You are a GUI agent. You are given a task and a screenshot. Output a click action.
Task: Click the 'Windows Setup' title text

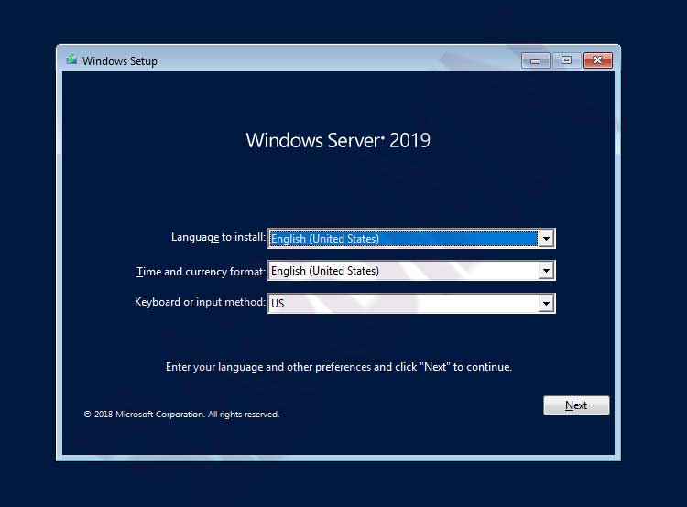coord(120,60)
